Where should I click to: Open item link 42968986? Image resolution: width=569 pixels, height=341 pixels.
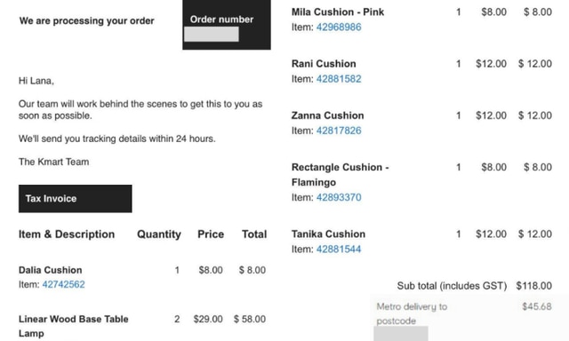pos(339,28)
